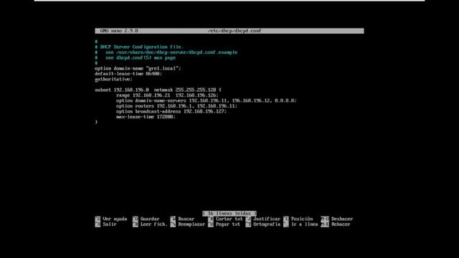Screen dimensions: 459x258
Task: Click the 'Rehacer' shortcut label
Action: click(341, 224)
